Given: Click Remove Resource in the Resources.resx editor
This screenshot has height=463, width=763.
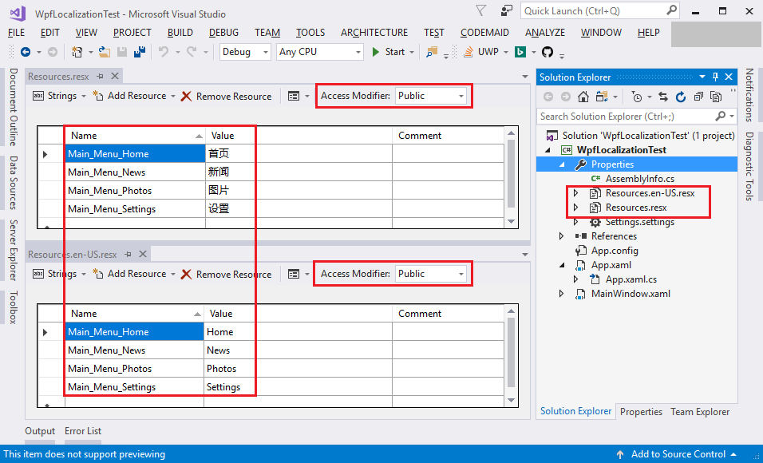Looking at the screenshot, I should click(227, 97).
